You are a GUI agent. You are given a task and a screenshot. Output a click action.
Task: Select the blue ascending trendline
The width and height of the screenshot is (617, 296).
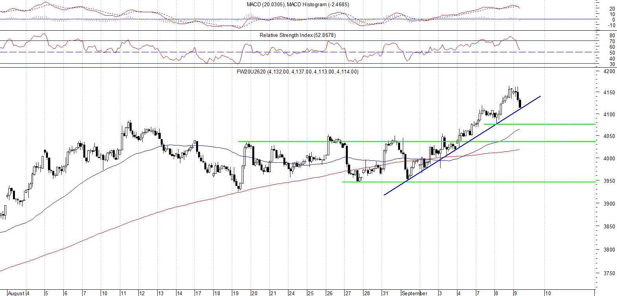462,145
